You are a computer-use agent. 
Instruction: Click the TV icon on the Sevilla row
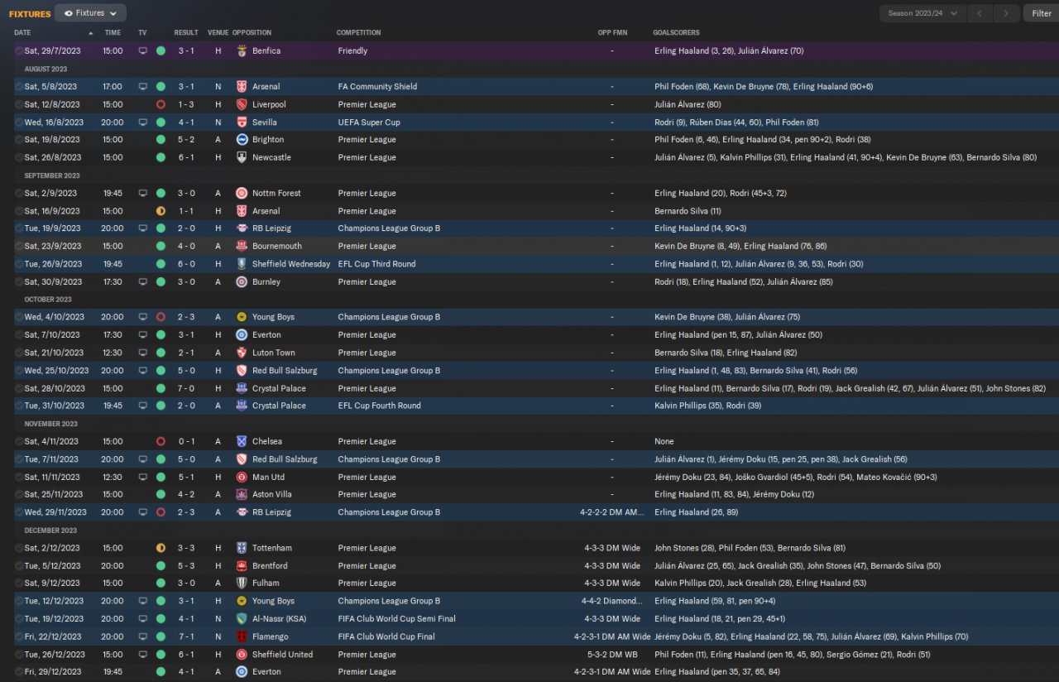coord(142,122)
